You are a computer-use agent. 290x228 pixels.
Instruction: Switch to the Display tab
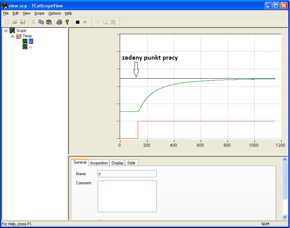coord(117,163)
